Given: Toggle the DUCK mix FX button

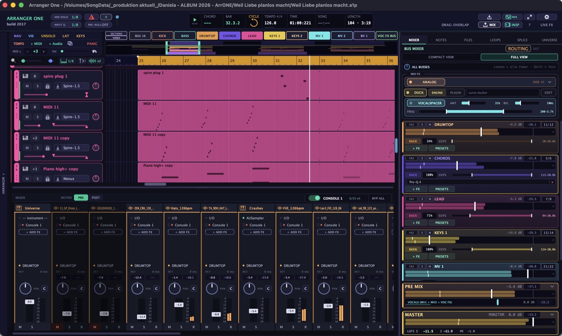Looking at the screenshot, I should pos(415,93).
